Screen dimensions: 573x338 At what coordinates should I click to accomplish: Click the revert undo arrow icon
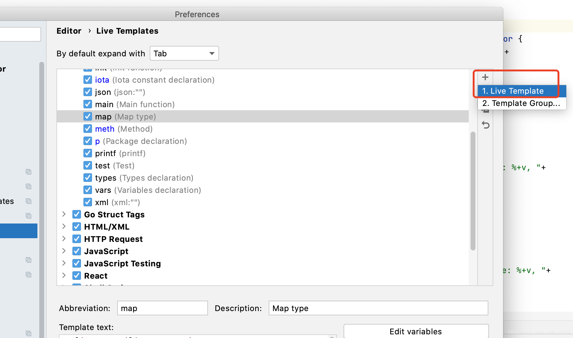click(x=486, y=125)
